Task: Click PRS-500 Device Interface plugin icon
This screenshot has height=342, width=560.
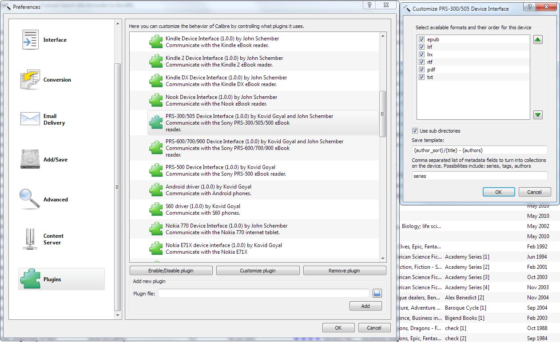Action: [x=156, y=170]
